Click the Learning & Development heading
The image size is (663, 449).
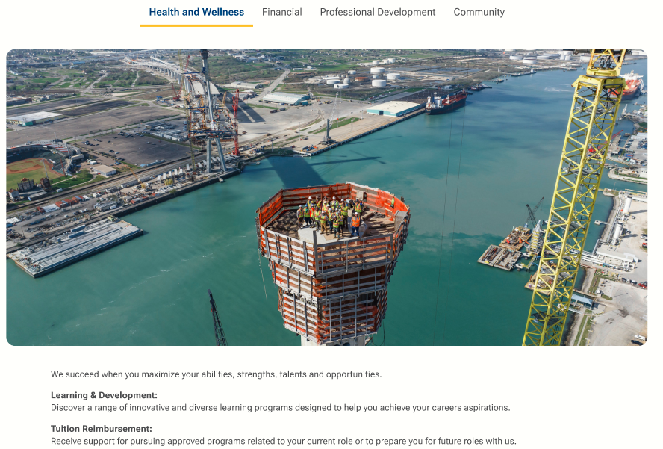pyautogui.click(x=104, y=395)
